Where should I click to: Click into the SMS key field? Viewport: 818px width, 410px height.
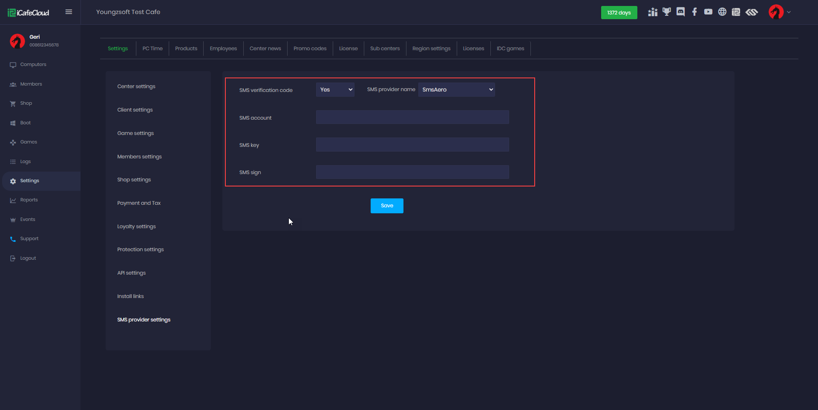(x=412, y=145)
